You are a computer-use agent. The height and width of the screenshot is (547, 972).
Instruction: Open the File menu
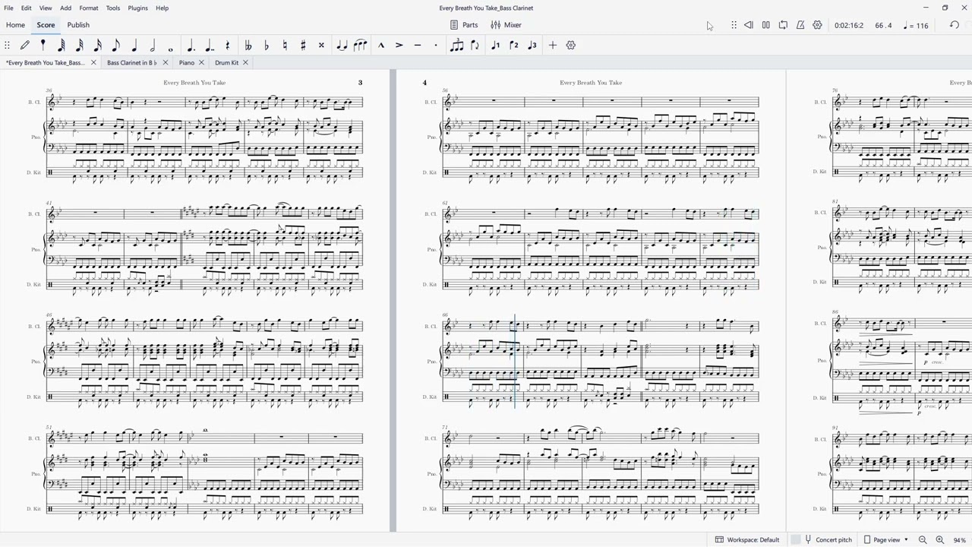(8, 8)
